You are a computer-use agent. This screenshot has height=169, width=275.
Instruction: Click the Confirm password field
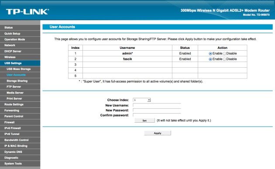(x=157, y=115)
